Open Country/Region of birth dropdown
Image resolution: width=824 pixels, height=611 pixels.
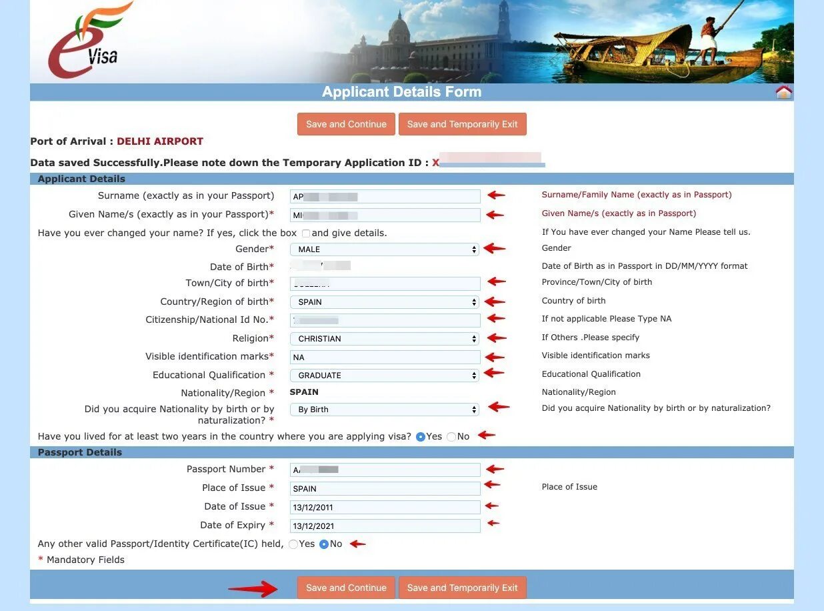pyautogui.click(x=384, y=302)
